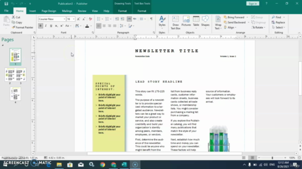The height and width of the screenshot is (169, 302).
Task: Click Replace in Editing group
Action: tap(278, 23)
